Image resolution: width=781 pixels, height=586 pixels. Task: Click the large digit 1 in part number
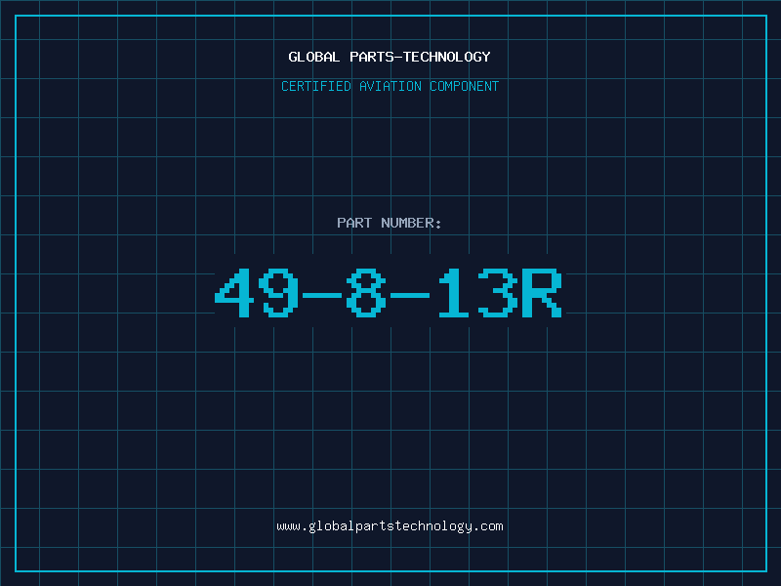pyautogui.click(x=454, y=292)
